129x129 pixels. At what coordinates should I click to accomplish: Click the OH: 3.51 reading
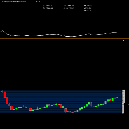click(x=88, y=8)
